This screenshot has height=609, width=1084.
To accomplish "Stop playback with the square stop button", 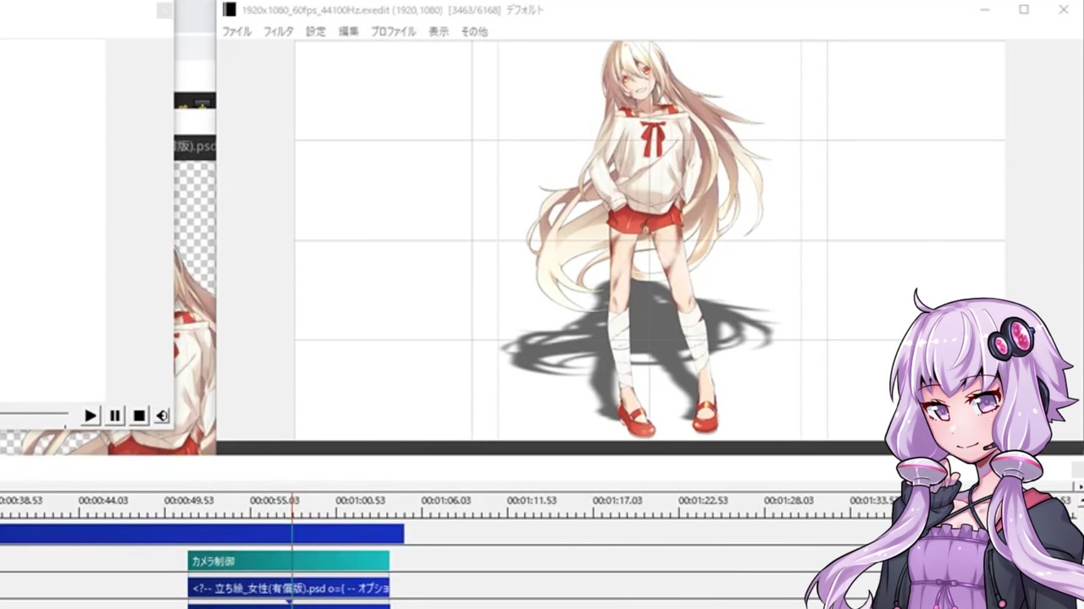I will tap(139, 415).
